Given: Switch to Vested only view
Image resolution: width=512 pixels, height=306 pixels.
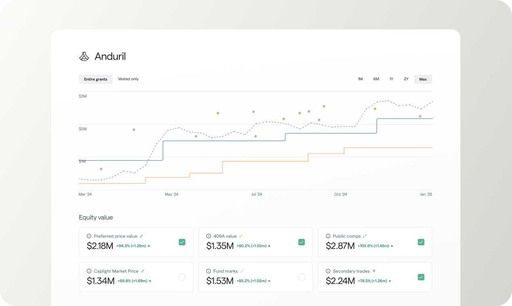Looking at the screenshot, I should pos(128,79).
